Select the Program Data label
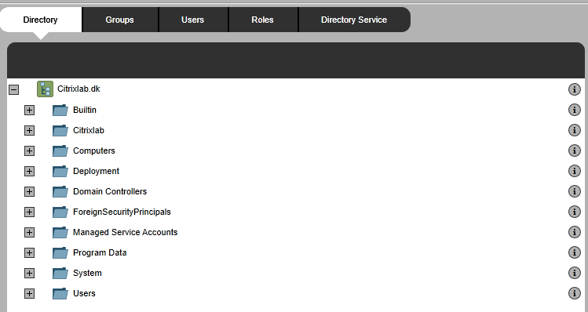The width and height of the screenshot is (588, 312). (100, 253)
